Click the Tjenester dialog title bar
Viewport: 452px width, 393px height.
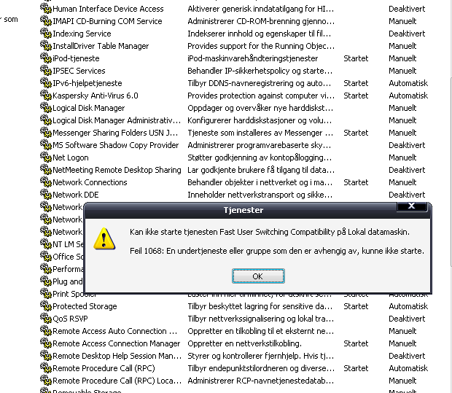point(243,210)
